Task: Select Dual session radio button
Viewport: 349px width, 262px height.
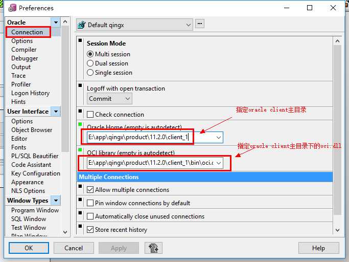Action: pos(90,63)
